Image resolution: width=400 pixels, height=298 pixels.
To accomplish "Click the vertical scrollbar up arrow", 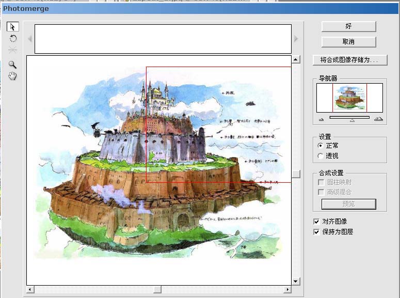I will tap(296, 59).
